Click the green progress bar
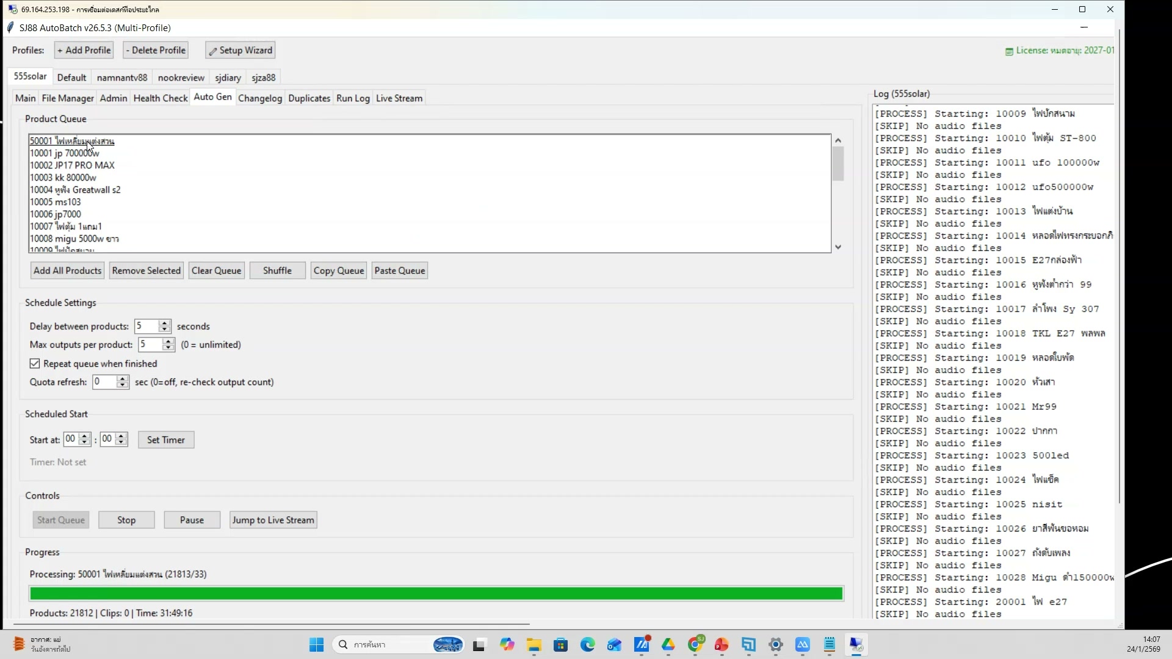The width and height of the screenshot is (1172, 659). tap(436, 592)
